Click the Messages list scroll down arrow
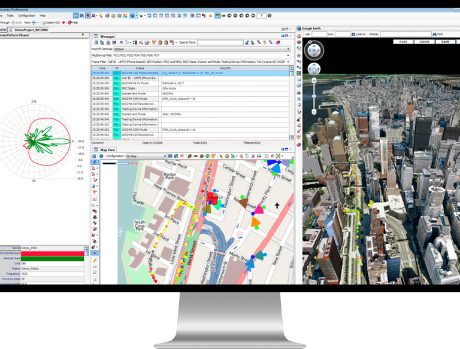 [291, 137]
